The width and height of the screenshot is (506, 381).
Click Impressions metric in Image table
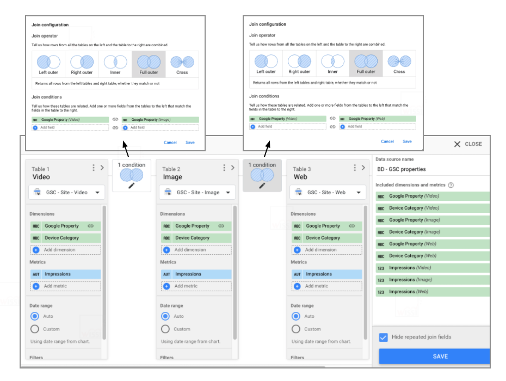[196, 274]
